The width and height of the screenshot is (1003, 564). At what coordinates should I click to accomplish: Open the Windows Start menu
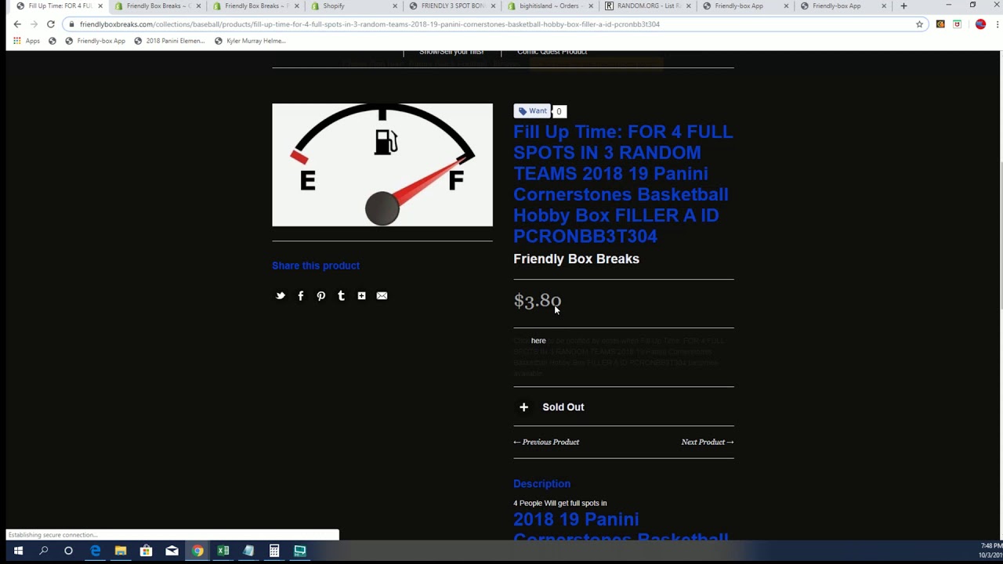click(x=18, y=551)
